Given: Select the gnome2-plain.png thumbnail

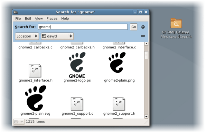Looking at the screenshot, I should click(x=117, y=62).
